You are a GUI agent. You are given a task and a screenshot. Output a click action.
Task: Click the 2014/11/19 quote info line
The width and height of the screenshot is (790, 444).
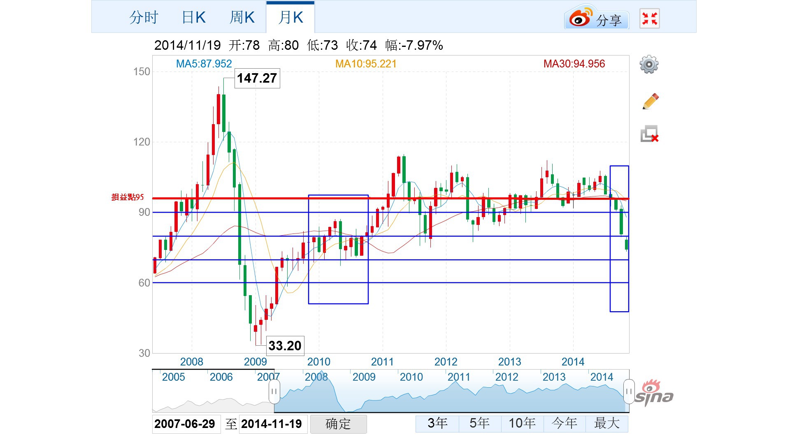[x=298, y=45]
